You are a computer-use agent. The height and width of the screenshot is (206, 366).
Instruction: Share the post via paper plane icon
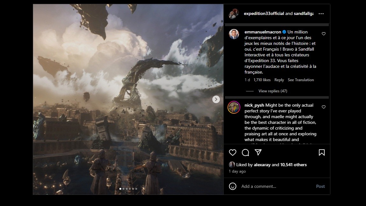258,153
